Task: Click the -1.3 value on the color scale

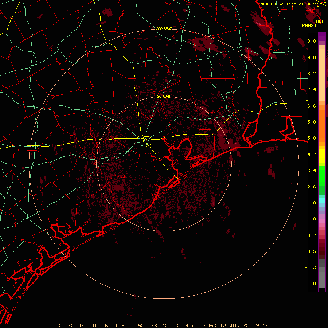Action: tap(310, 268)
